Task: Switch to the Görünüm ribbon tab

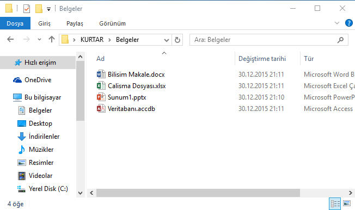Action: [x=112, y=23]
